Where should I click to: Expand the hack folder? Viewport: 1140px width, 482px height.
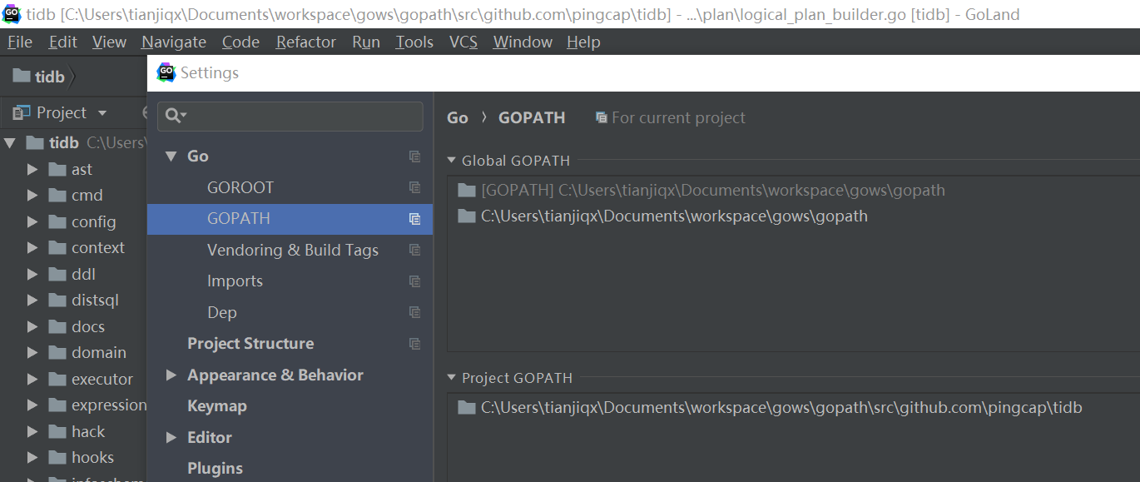coord(32,431)
